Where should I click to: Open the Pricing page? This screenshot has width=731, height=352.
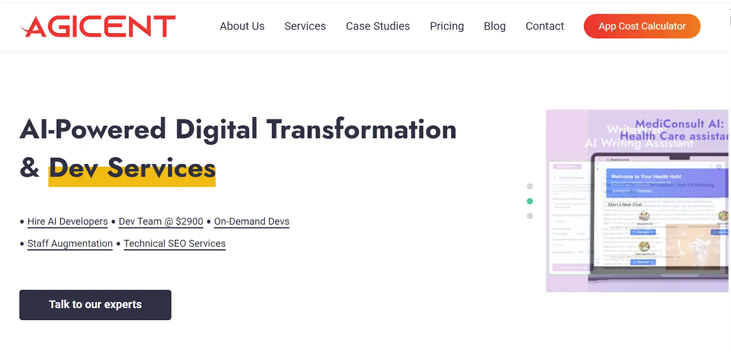(447, 26)
